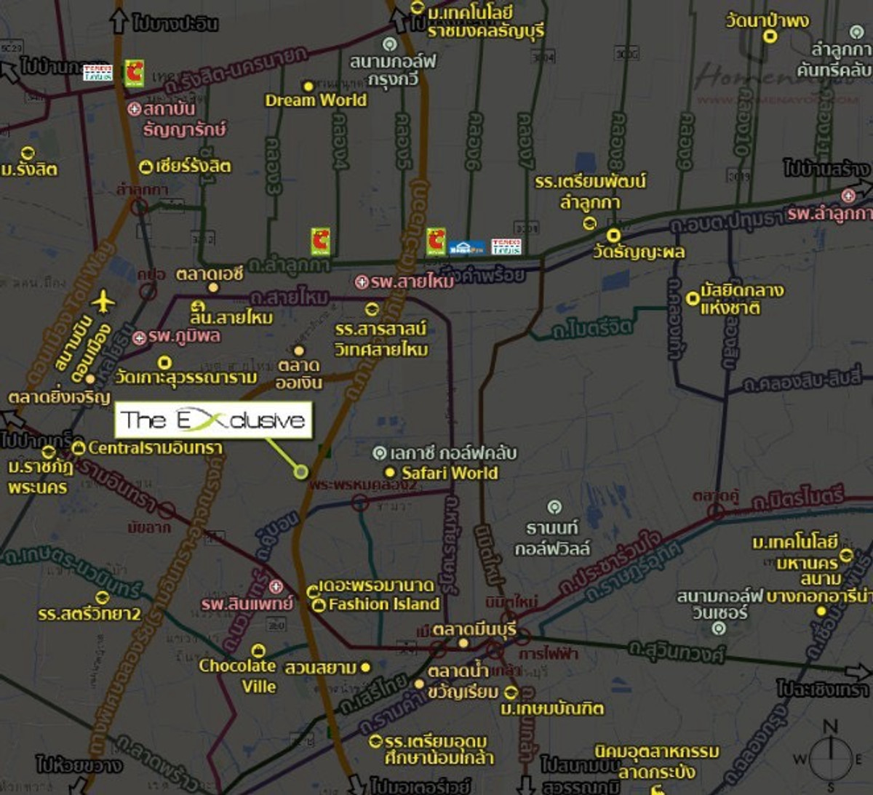The image size is (873, 795).
Task: Click the ไปบางปะอิน direction arrow
Action: pyautogui.click(x=119, y=20)
